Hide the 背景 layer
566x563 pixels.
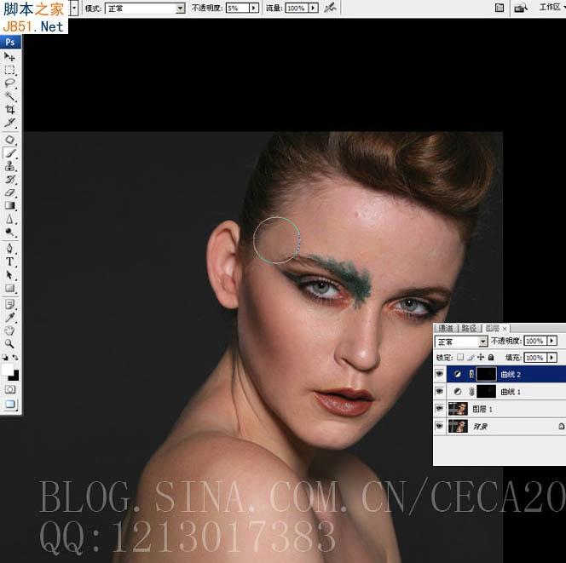coord(439,426)
